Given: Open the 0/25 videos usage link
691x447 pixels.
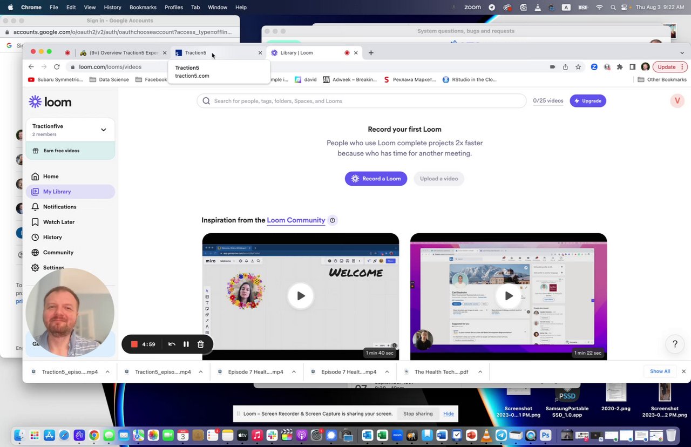Looking at the screenshot, I should click(x=548, y=101).
